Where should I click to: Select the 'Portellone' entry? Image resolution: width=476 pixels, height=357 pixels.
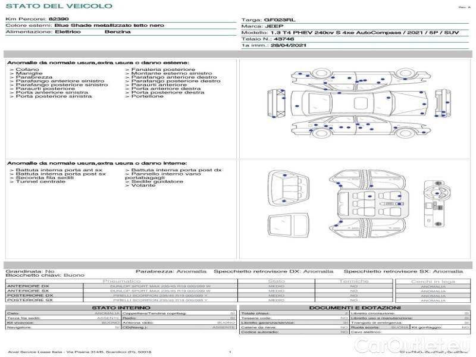click(x=148, y=96)
